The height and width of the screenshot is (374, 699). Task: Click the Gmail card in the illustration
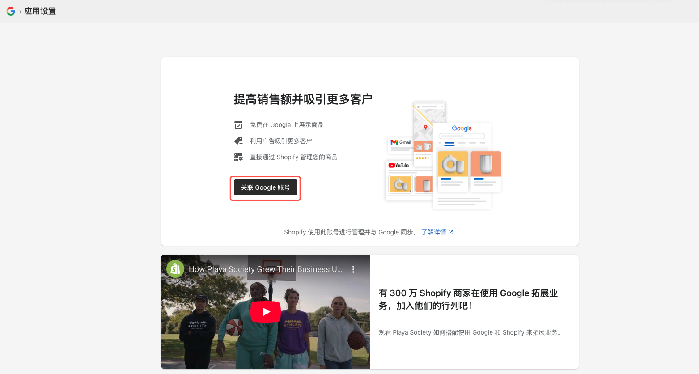[x=400, y=145]
